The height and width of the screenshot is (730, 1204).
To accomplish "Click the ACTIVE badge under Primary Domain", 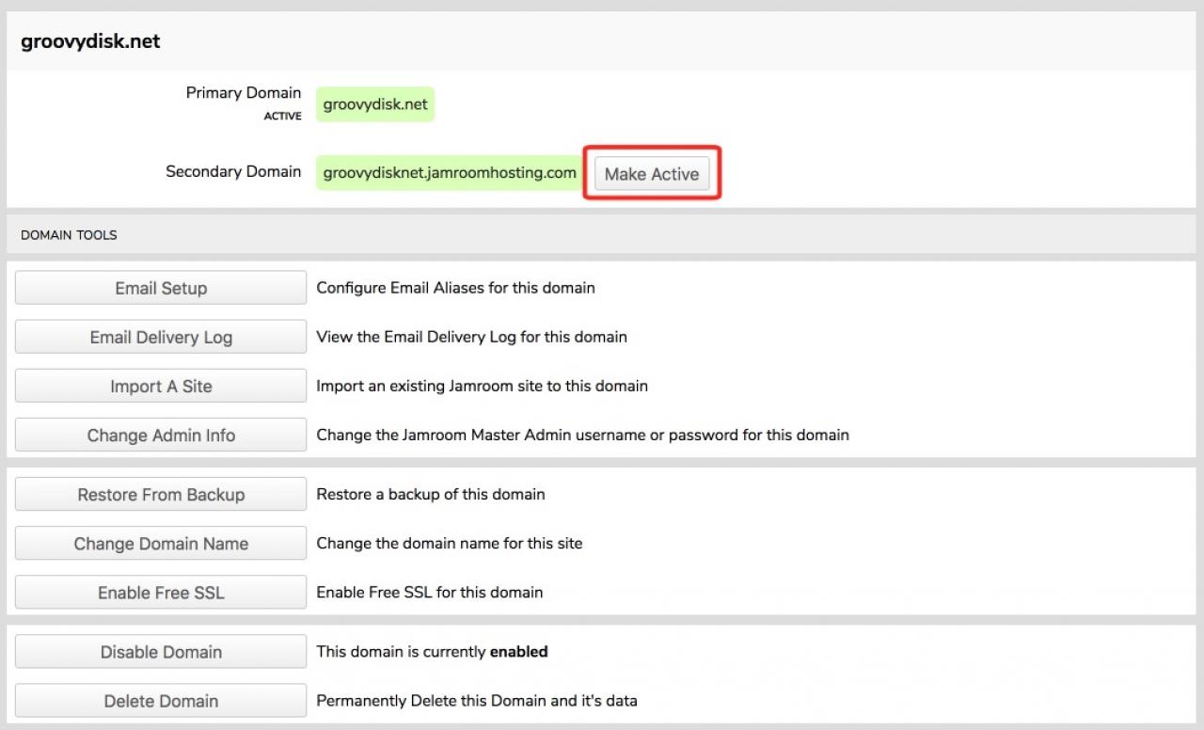I will point(282,117).
